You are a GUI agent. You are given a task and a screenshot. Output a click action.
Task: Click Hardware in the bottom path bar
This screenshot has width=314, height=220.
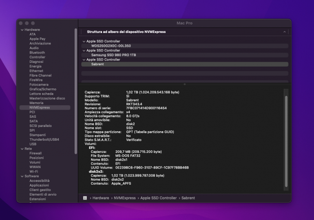101,198
